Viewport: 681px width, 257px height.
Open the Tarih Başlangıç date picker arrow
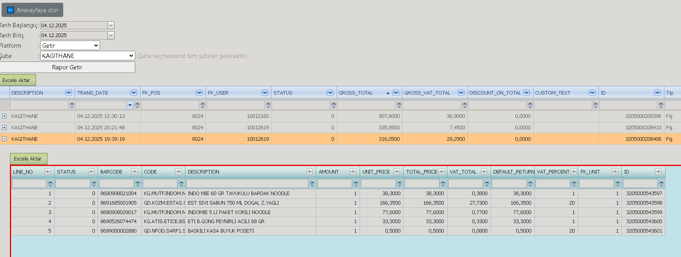(111, 25)
